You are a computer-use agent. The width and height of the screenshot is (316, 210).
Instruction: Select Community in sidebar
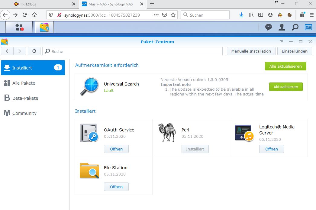click(x=33, y=113)
